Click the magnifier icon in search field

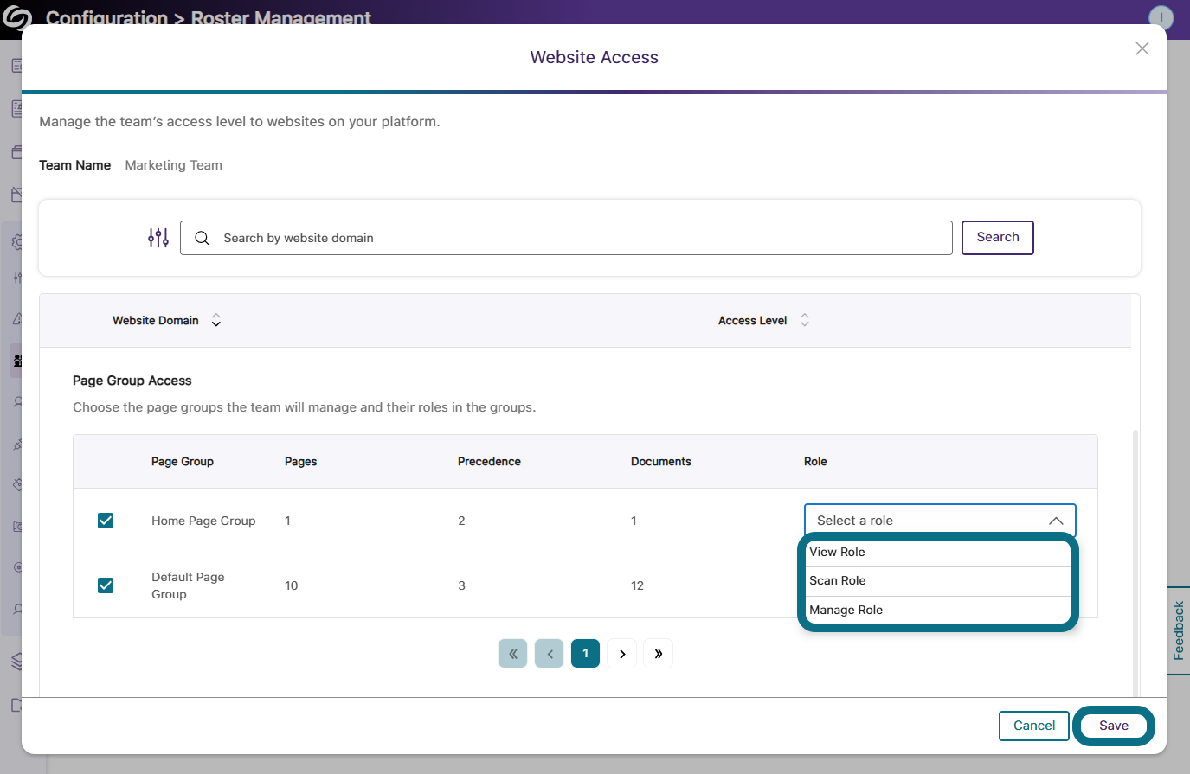click(202, 238)
